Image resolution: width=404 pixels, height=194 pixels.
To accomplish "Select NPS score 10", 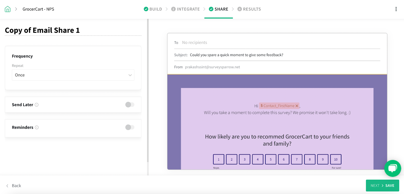I will click(336, 159).
